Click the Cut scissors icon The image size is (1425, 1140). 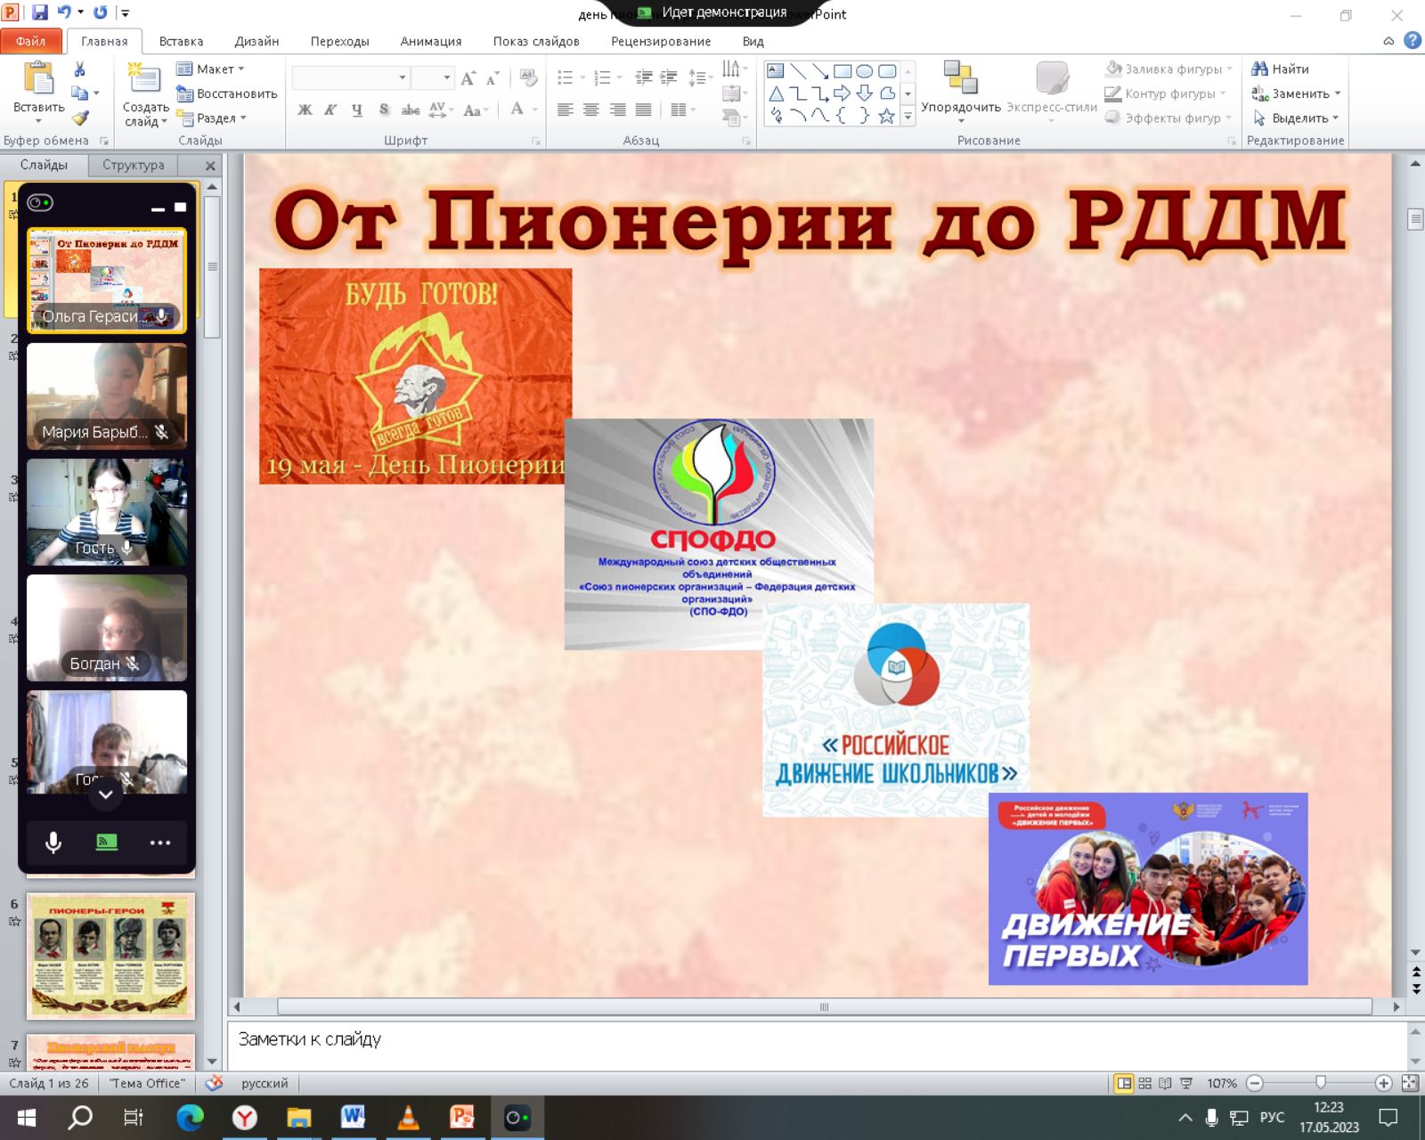point(79,69)
